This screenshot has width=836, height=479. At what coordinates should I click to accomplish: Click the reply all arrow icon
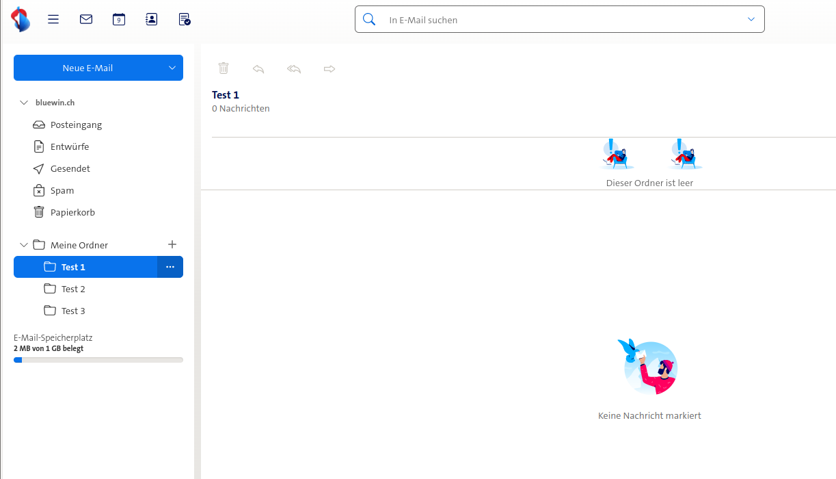[x=294, y=68]
